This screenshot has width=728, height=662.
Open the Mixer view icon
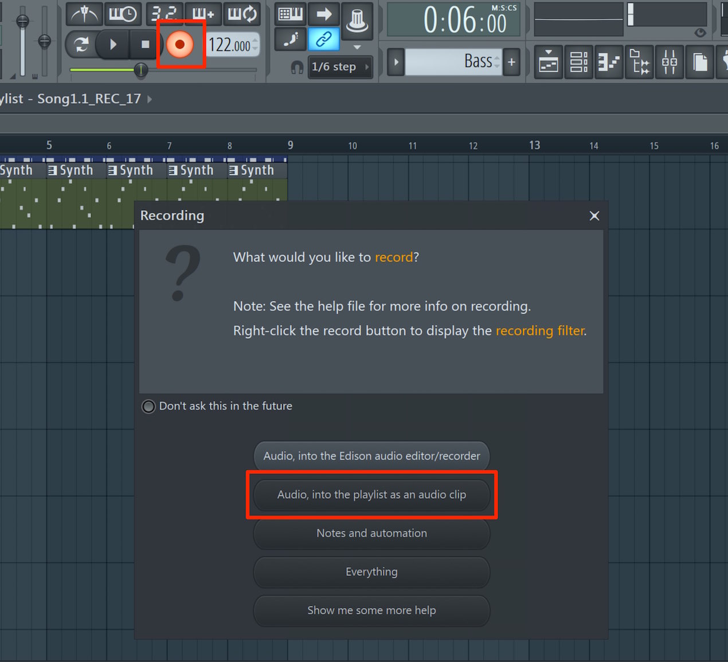(669, 62)
